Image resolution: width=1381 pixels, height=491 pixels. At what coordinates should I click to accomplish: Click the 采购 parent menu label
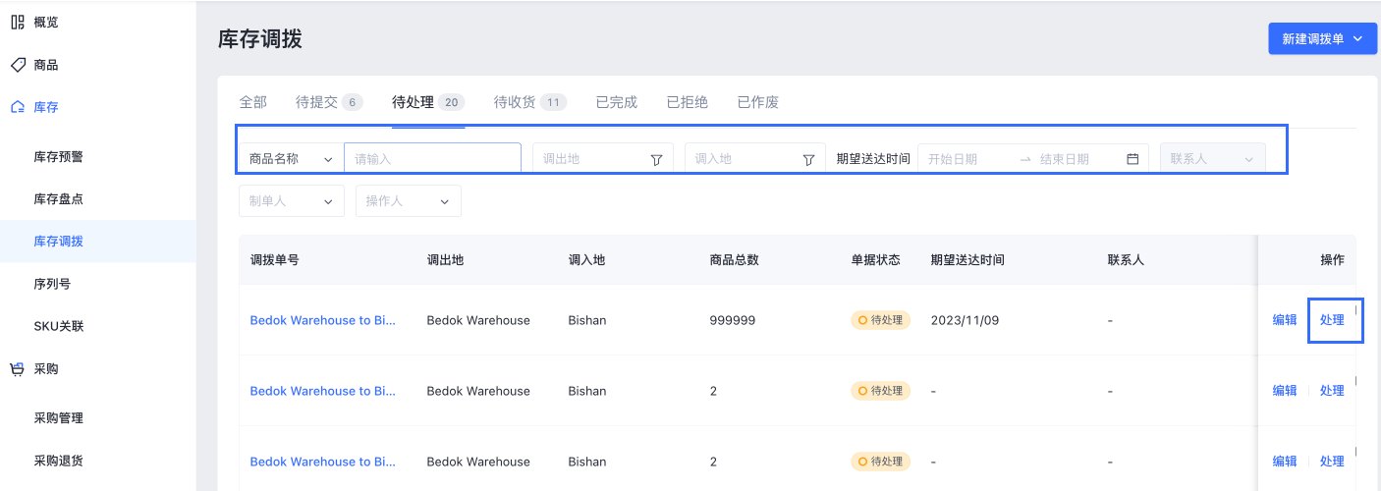tap(46, 369)
